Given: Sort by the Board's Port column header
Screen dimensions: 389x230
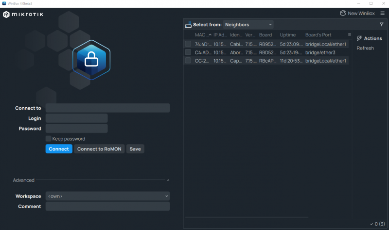Looking at the screenshot, I should [x=318, y=35].
